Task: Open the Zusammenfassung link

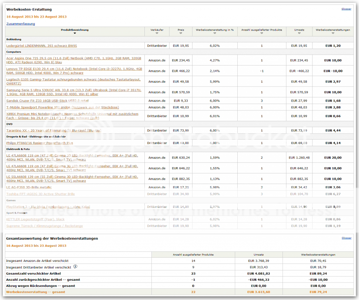Action: tap(20, 24)
